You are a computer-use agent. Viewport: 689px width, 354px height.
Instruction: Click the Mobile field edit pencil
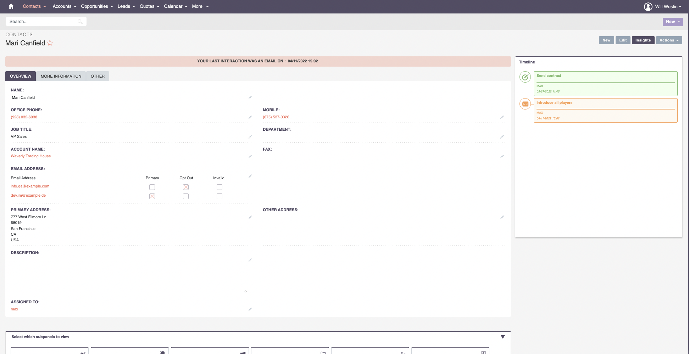502,117
